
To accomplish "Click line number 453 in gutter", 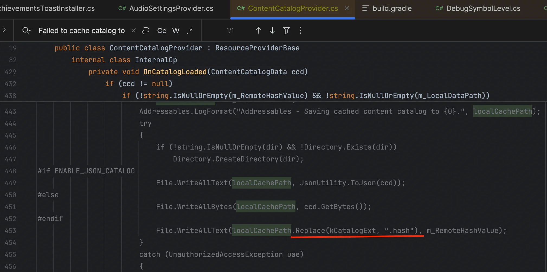I will 11,231.
